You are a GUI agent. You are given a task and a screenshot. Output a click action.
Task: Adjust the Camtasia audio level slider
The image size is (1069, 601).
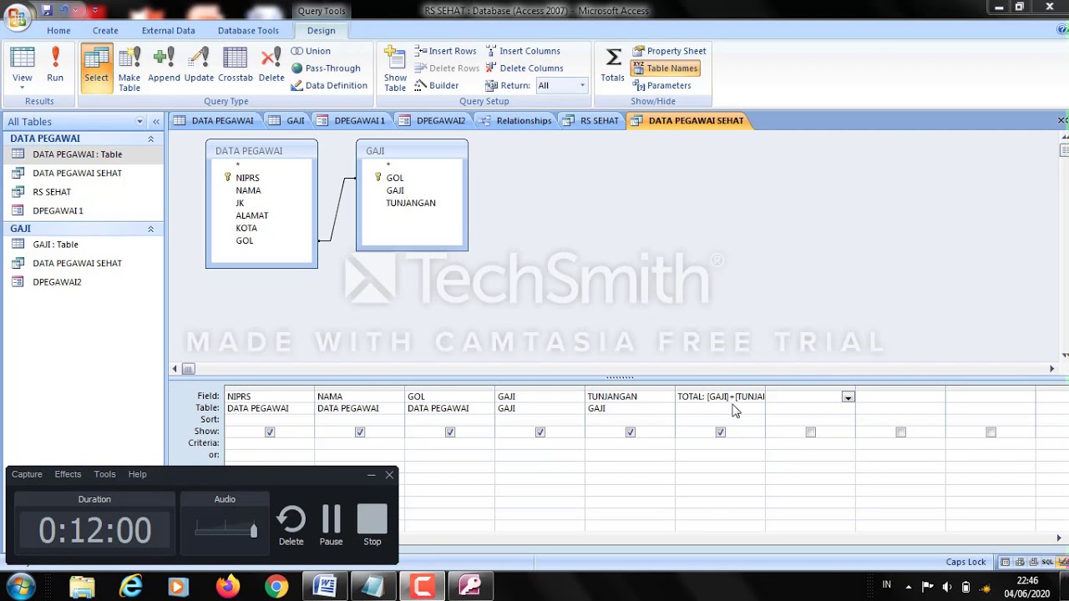pyautogui.click(x=254, y=530)
